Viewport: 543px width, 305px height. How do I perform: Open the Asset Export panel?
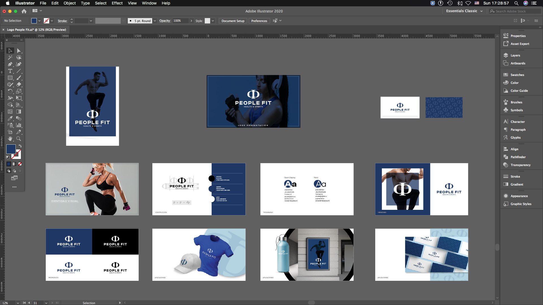(520, 44)
